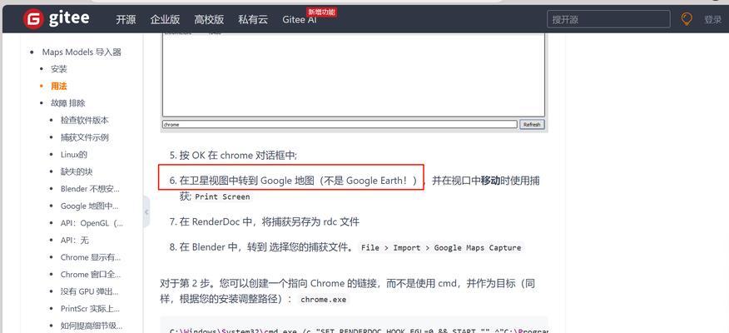Click the Print Screen code snippet

222,196
